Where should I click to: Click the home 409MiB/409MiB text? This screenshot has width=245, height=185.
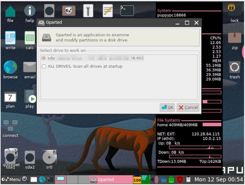(177, 125)
